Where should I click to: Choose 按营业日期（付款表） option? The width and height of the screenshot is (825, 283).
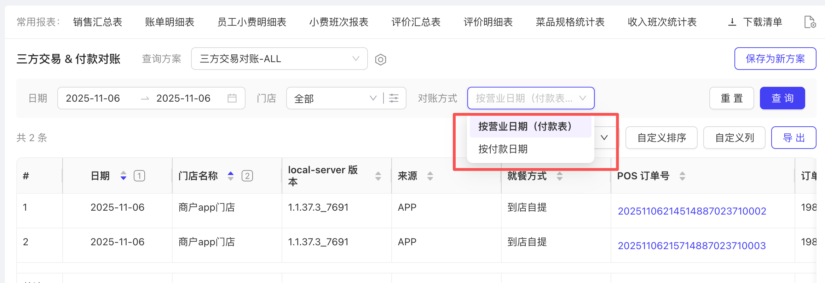[525, 127]
